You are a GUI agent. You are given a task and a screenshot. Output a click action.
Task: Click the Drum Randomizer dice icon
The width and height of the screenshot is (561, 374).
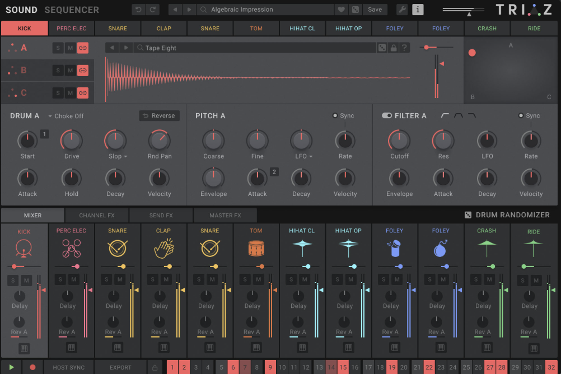[468, 215]
